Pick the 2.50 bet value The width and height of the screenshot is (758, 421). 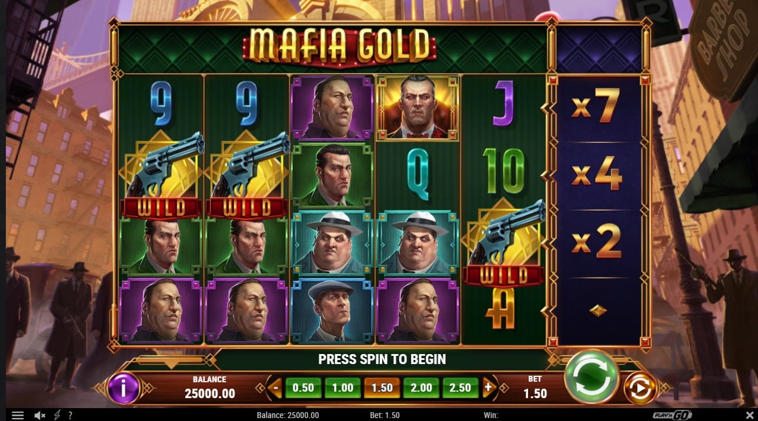[x=460, y=388]
